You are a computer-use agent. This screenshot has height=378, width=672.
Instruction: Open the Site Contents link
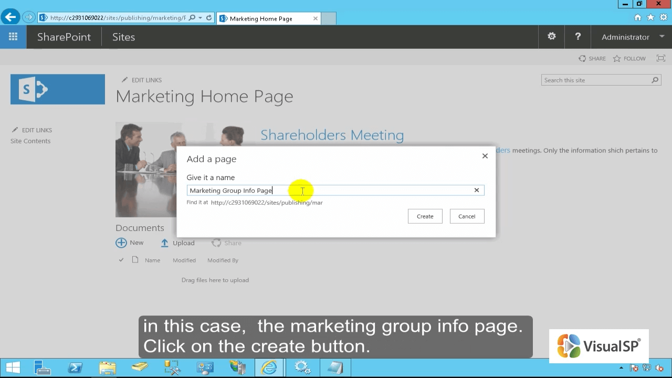pos(30,141)
